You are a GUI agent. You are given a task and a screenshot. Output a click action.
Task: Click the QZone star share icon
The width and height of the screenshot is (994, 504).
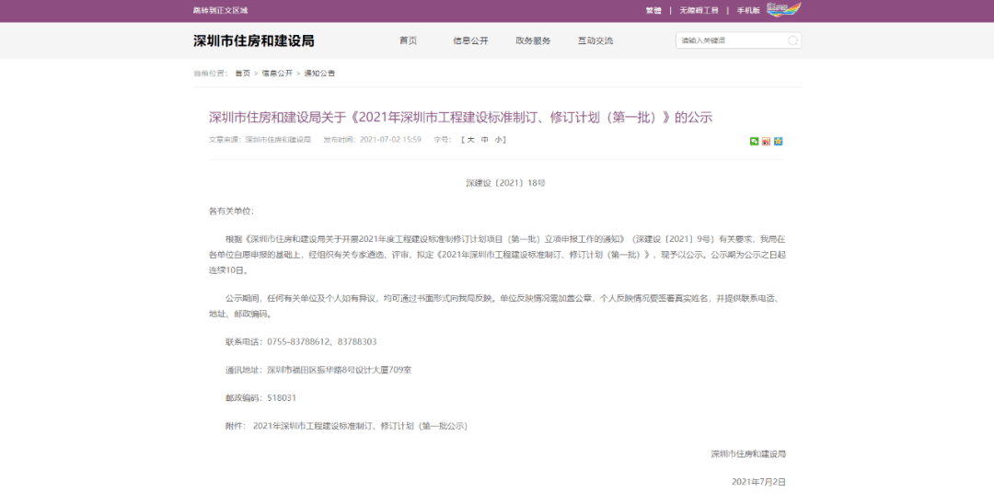(x=778, y=141)
